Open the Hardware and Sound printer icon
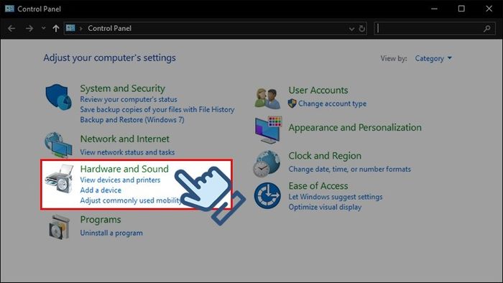The image size is (503, 283). point(60,179)
